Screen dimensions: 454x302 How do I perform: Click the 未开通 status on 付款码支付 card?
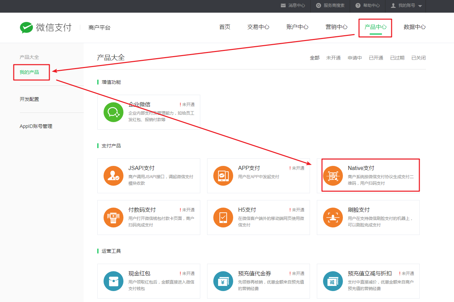[x=187, y=210]
